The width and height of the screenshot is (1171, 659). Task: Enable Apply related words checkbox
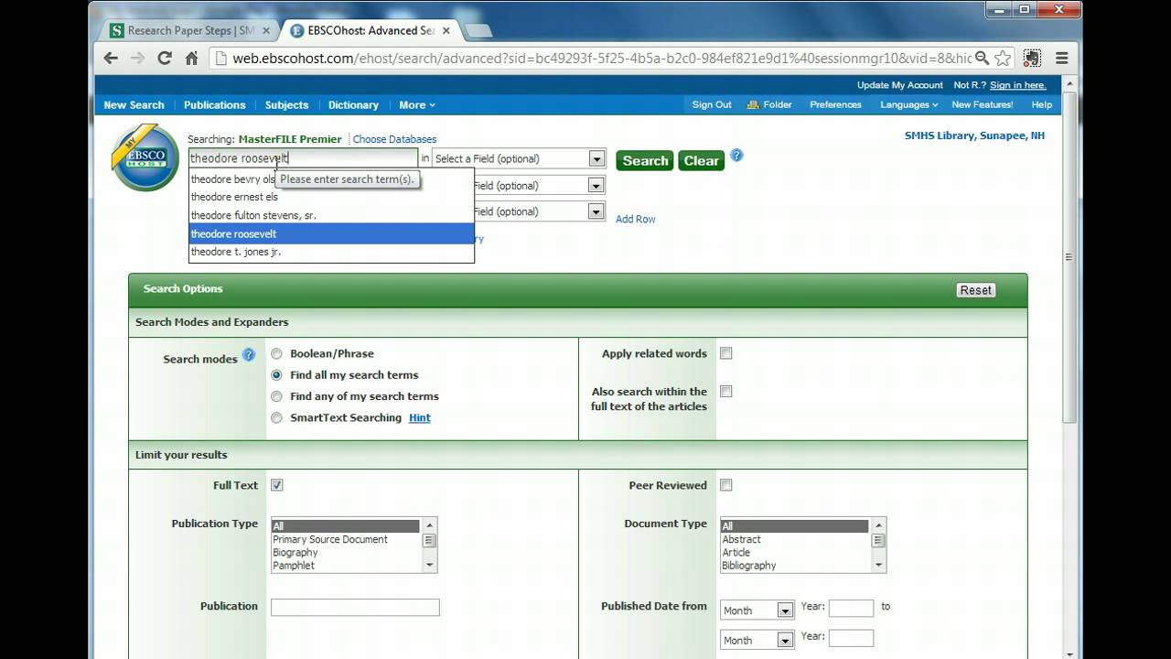tap(726, 353)
